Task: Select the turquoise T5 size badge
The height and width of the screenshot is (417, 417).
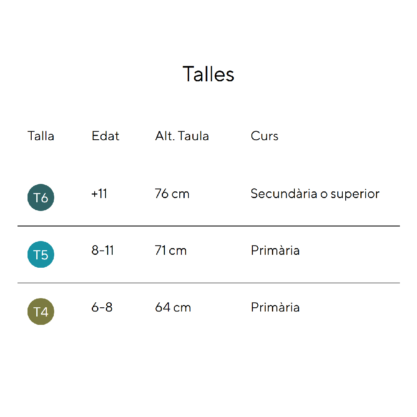Action: [41, 254]
